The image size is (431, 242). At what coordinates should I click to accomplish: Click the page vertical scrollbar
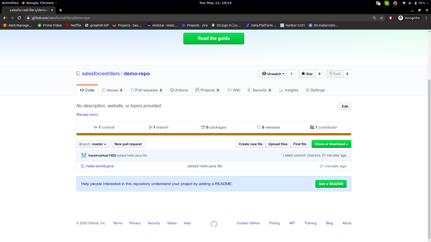tap(429, 159)
